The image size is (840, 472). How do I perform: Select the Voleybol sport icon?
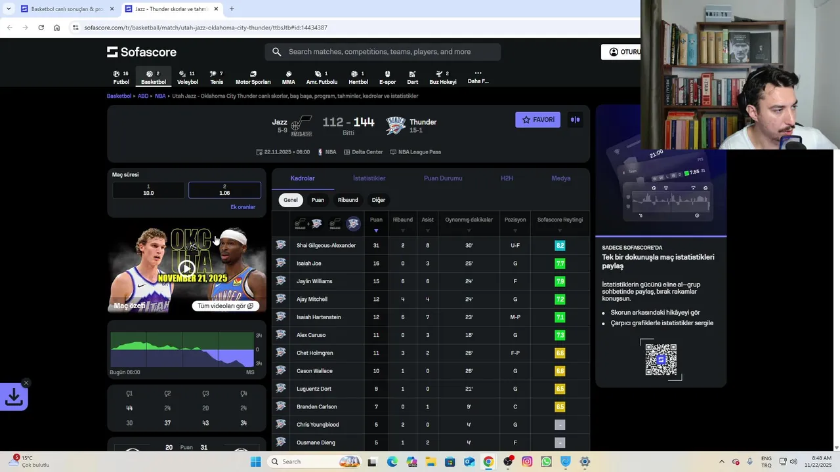coord(187,77)
